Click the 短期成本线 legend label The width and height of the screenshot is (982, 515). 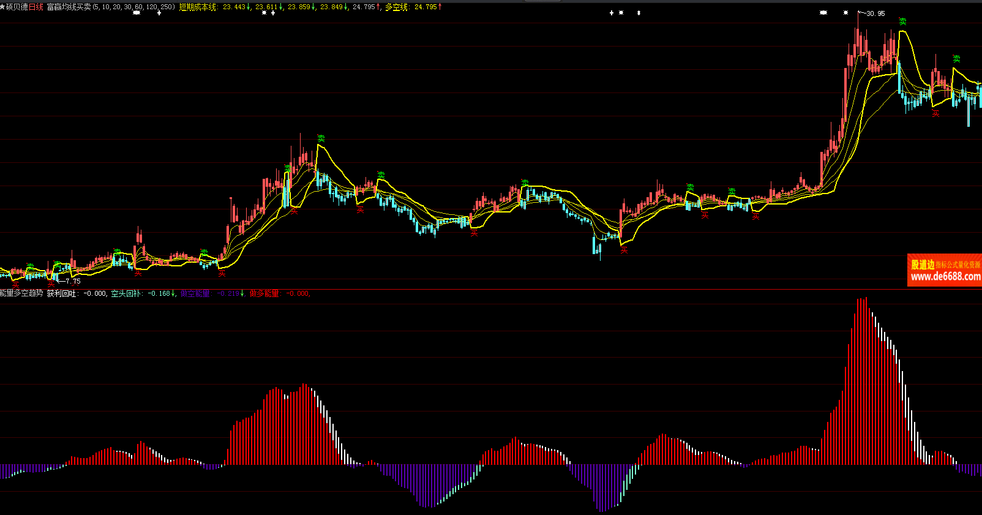click(197, 7)
